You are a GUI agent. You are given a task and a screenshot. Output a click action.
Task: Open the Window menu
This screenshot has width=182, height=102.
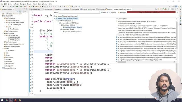tap(45, 4)
